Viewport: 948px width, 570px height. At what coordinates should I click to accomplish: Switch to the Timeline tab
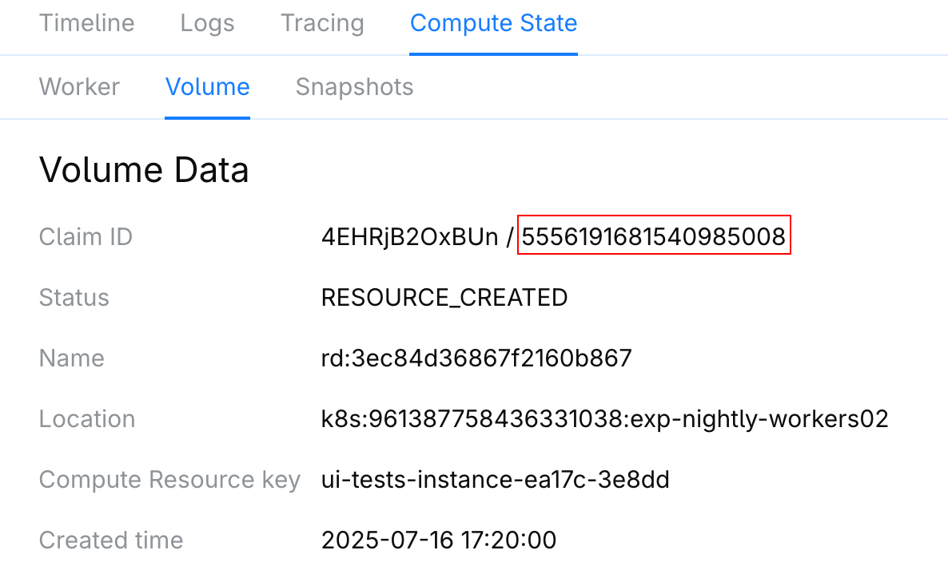coord(86,23)
